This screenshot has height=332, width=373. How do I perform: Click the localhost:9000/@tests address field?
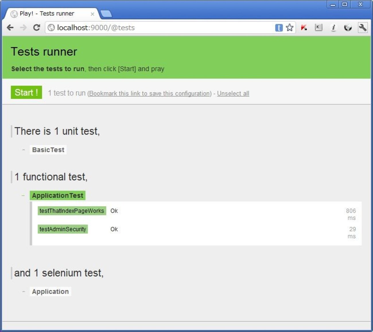tap(161, 27)
